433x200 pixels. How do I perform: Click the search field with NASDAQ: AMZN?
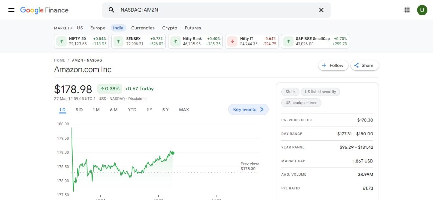[x=216, y=10]
